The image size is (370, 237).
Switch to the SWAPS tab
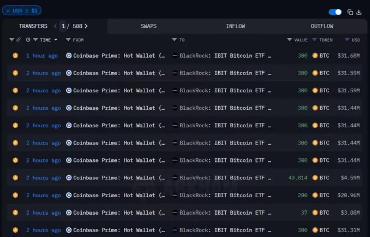148,26
